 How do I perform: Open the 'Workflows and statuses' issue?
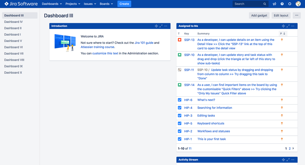click(x=214, y=131)
